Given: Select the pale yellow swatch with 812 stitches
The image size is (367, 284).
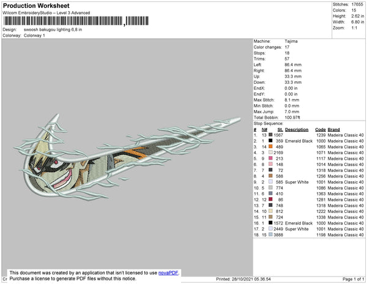Looking at the screenshot, I should pos(270,211).
